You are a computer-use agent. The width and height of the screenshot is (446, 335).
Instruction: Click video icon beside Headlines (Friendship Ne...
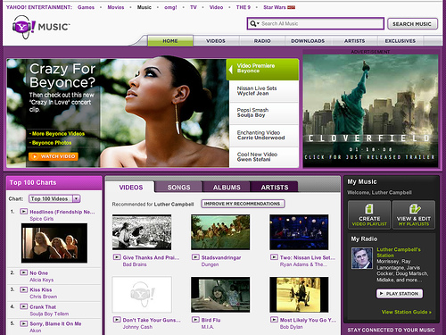pos(23,212)
